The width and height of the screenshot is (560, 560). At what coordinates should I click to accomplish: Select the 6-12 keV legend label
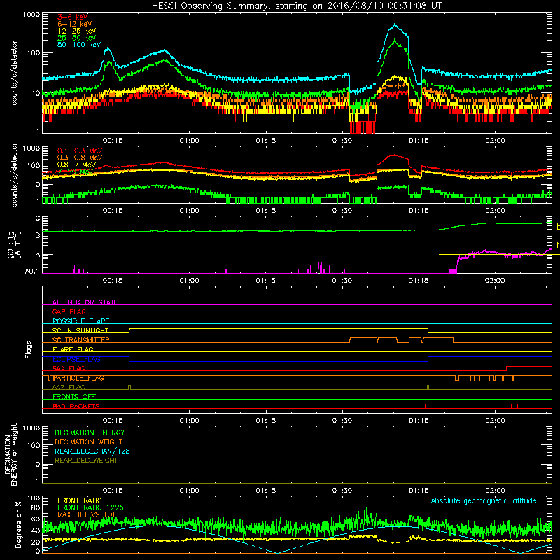click(x=75, y=24)
